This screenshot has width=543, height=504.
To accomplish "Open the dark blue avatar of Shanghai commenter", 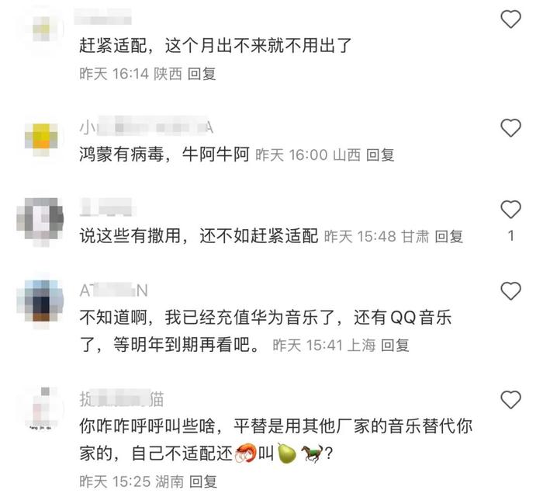I will [x=40, y=301].
